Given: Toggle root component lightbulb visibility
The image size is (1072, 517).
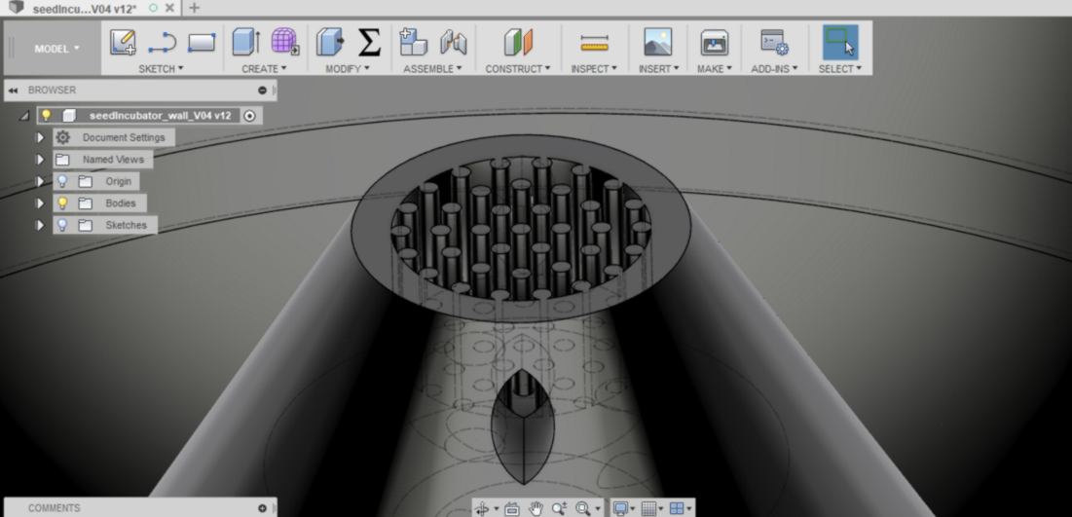Looking at the screenshot, I should tap(46, 116).
